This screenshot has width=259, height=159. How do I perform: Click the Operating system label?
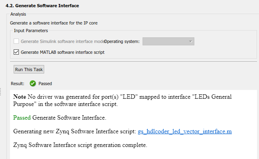pos(122,41)
